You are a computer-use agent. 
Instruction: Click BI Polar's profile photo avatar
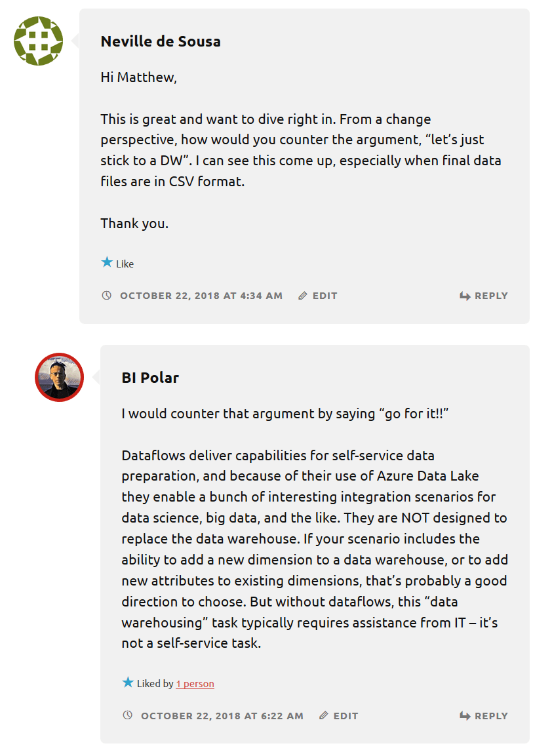59,377
